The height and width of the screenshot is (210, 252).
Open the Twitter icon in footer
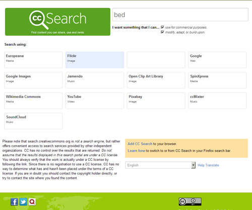(23, 202)
